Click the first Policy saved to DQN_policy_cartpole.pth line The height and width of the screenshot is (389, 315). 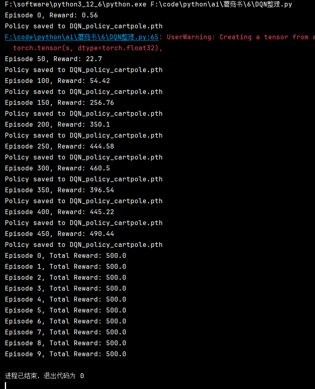[84, 26]
